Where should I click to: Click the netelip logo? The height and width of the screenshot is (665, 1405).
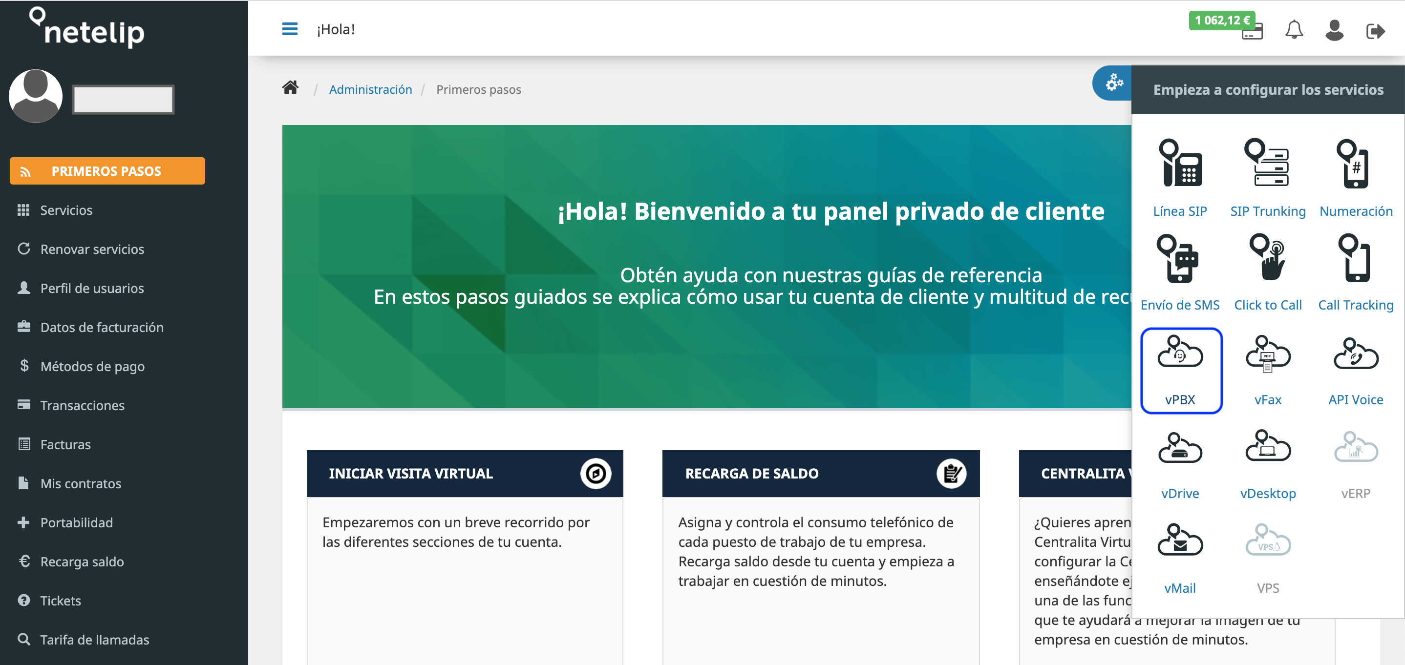(87, 28)
